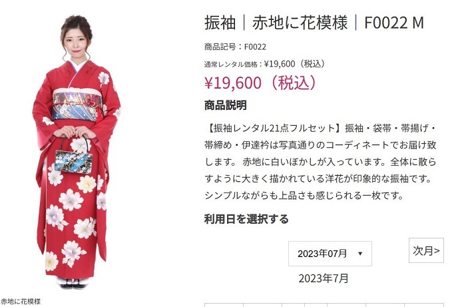Click the dropdown arrow beside 2023年07月
Screen dimensions: 466x307
pos(360,254)
